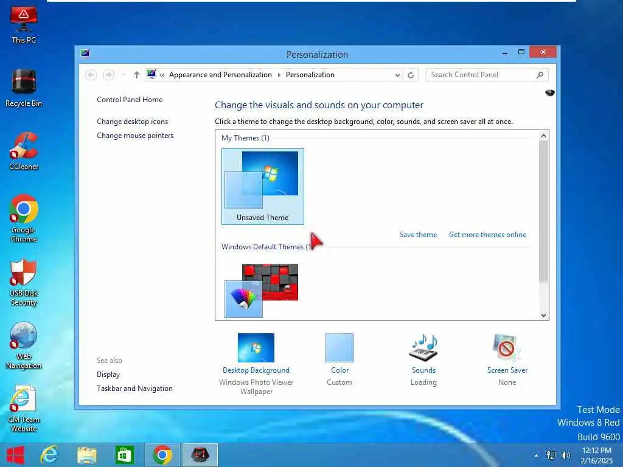Viewport: 623px width, 467px height.
Task: Click Appearance and Personalization breadcrumb
Action: (220, 75)
